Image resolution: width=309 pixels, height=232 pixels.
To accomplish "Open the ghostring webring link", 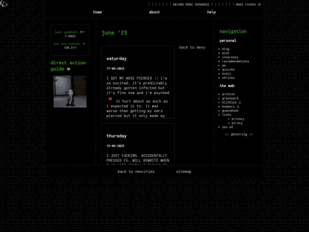I will 239,135.
